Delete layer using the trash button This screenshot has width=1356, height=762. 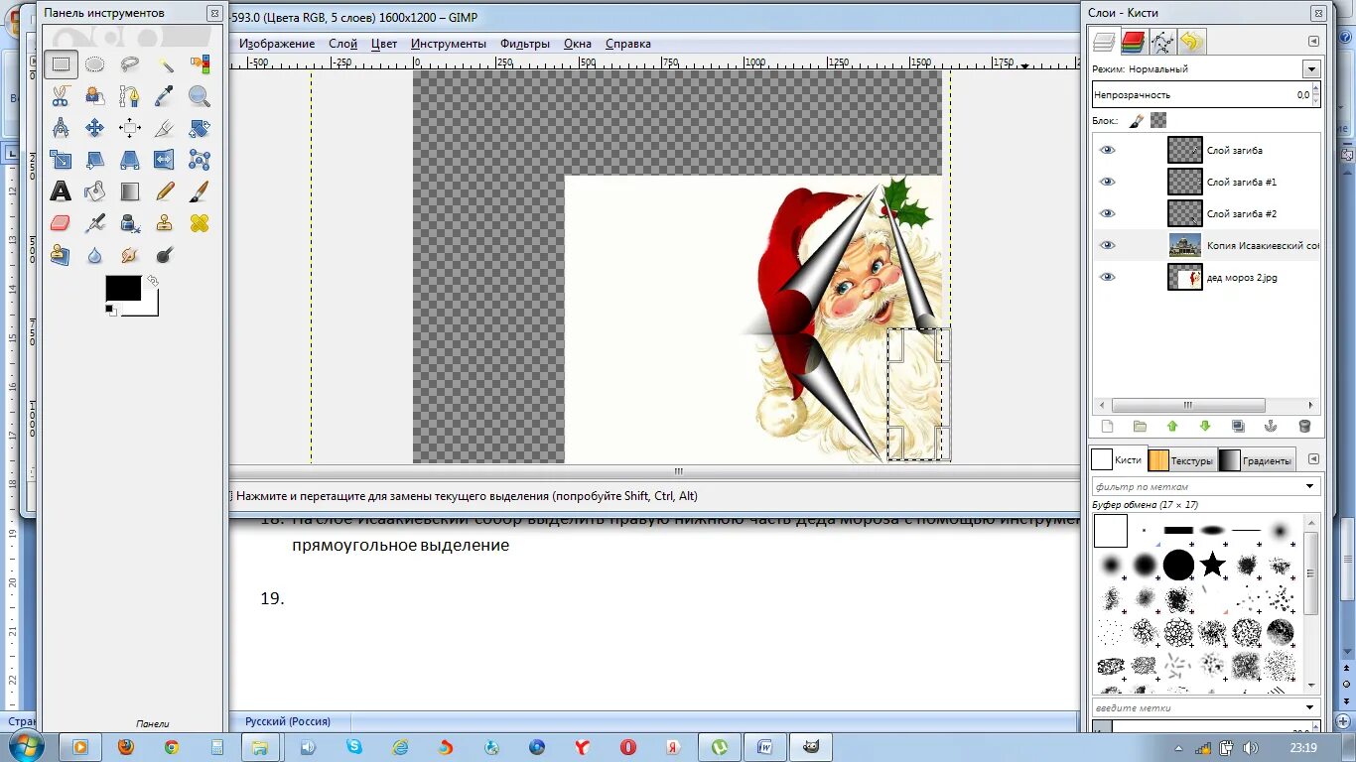click(1304, 427)
